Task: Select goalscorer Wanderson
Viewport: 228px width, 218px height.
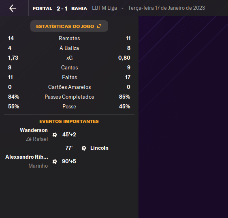Action: tap(34, 130)
